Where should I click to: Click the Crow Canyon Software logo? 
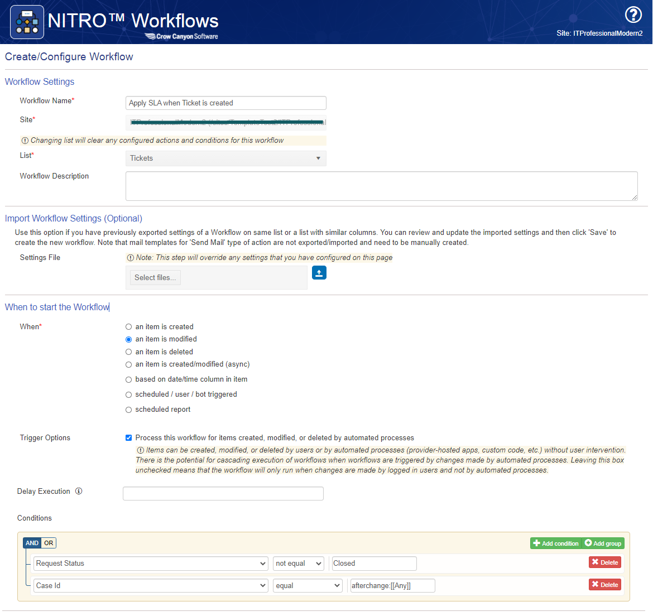point(181,37)
